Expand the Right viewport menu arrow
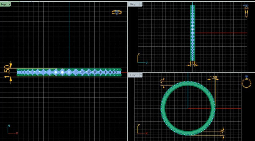255x141 pixels. (141, 4)
